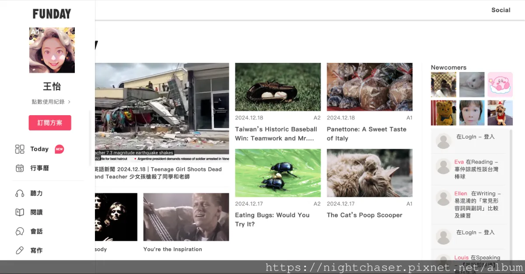The width and height of the screenshot is (525, 274).
Task: Click the You're the Inspiration title
Action: (x=173, y=249)
